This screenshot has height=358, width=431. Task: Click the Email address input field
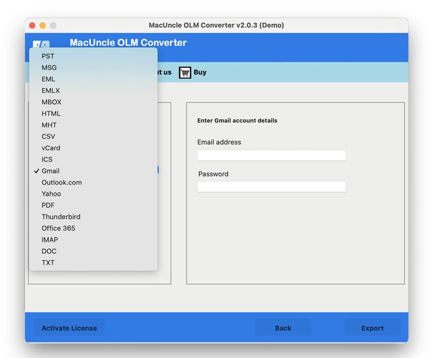pos(271,155)
